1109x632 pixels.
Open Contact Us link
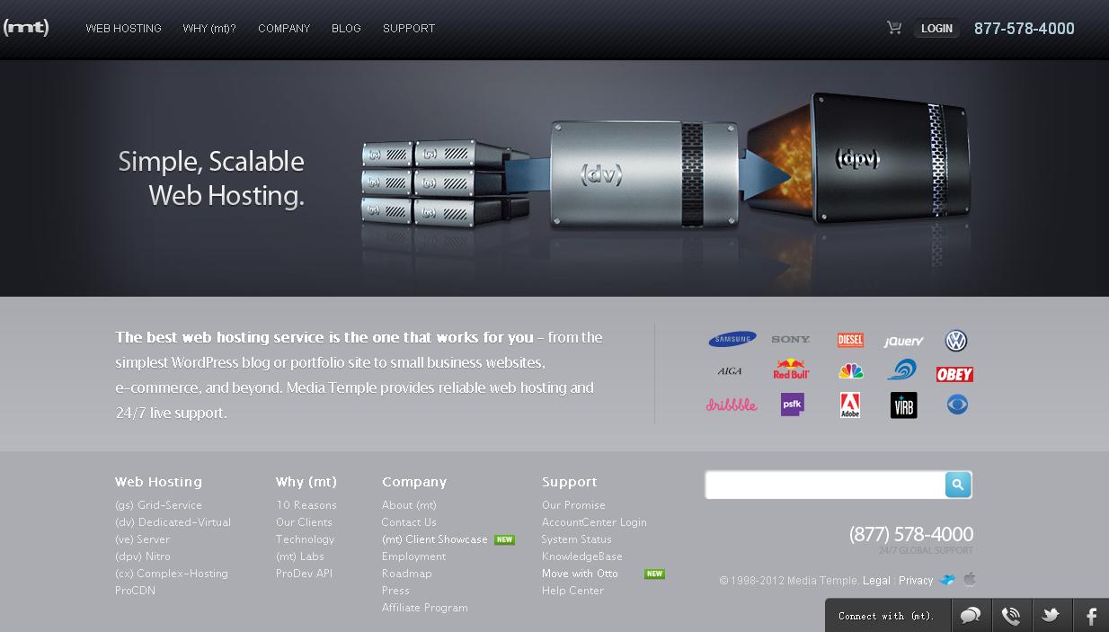409,522
